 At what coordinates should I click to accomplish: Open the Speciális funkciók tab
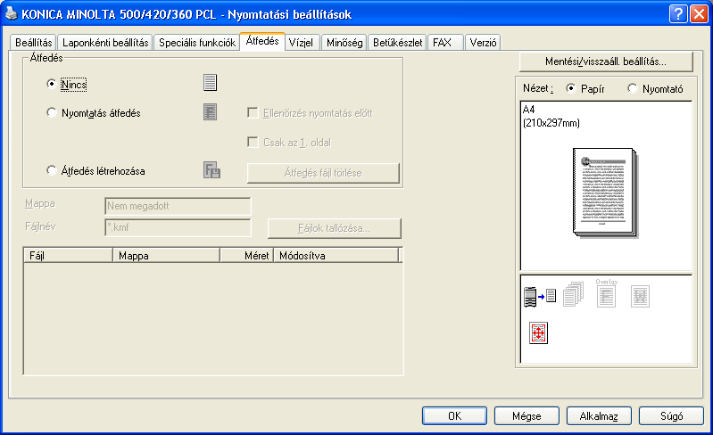click(x=197, y=43)
